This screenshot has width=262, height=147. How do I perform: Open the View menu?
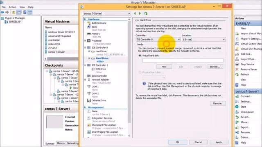[22, 7]
